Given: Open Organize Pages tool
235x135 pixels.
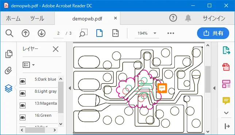Looking at the screenshot, I should pos(226,84).
